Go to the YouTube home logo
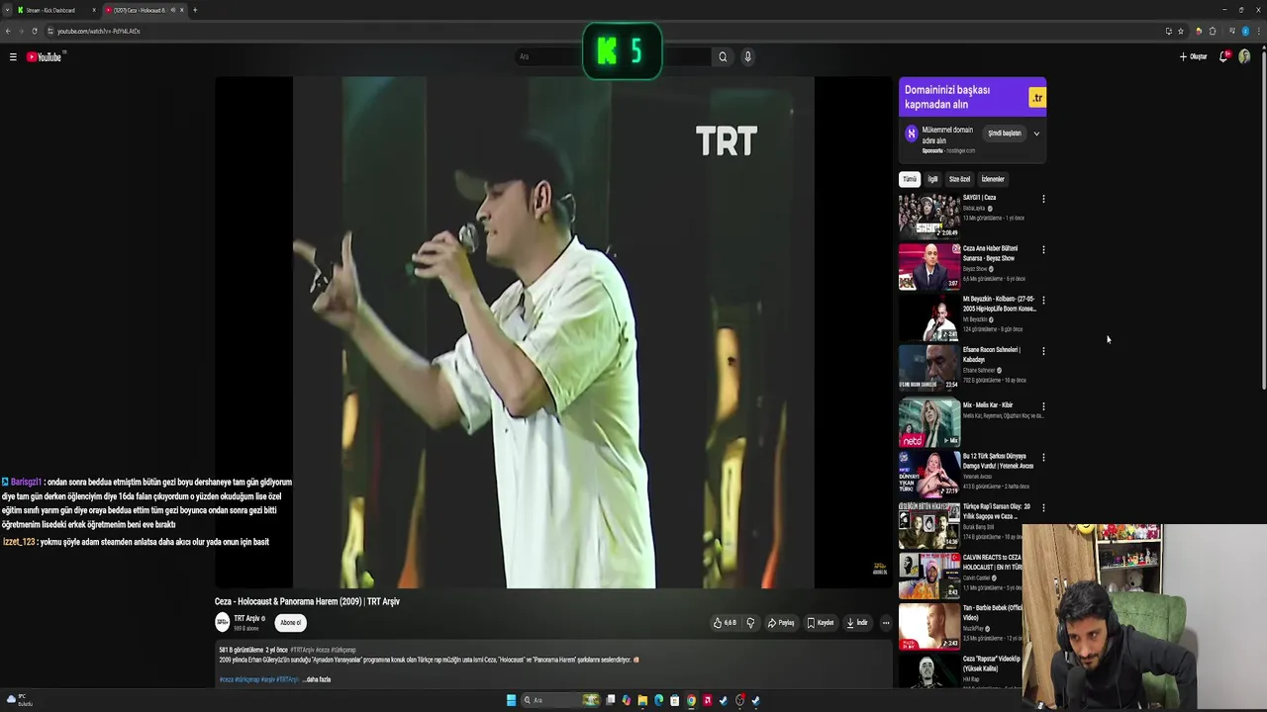Screen dimensions: 1267x712 pyautogui.click(x=44, y=57)
